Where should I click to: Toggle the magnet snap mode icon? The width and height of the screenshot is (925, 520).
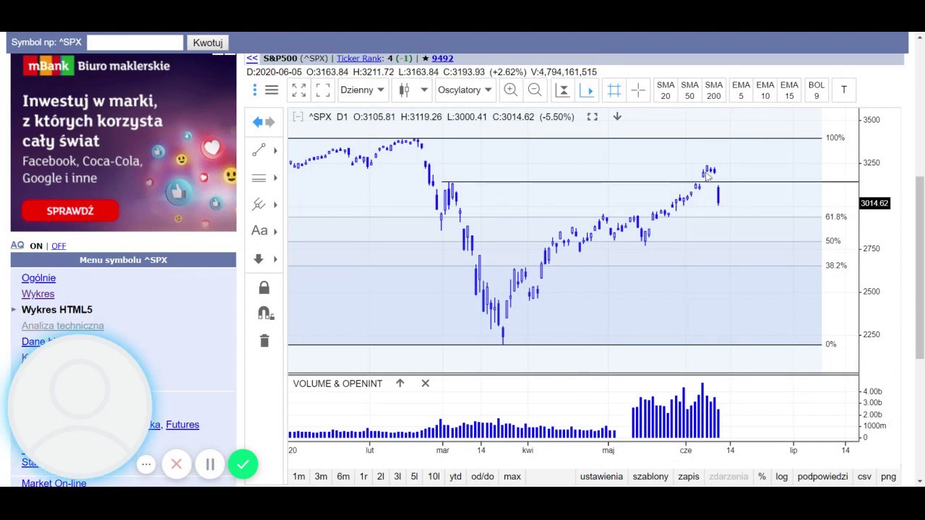pos(265,313)
